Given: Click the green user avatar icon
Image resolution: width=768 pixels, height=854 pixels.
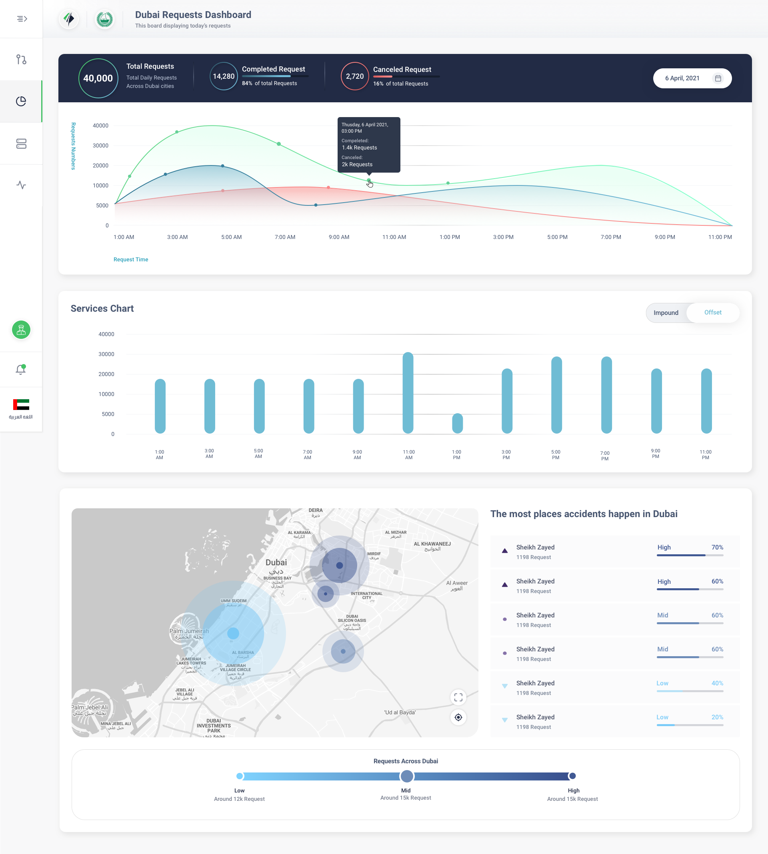Looking at the screenshot, I should click(21, 330).
